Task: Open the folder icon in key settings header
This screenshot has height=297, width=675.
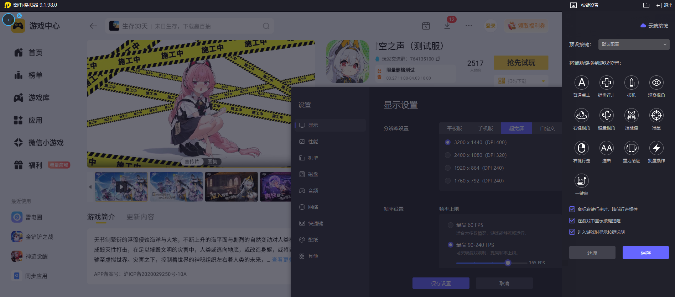Action: [x=647, y=5]
